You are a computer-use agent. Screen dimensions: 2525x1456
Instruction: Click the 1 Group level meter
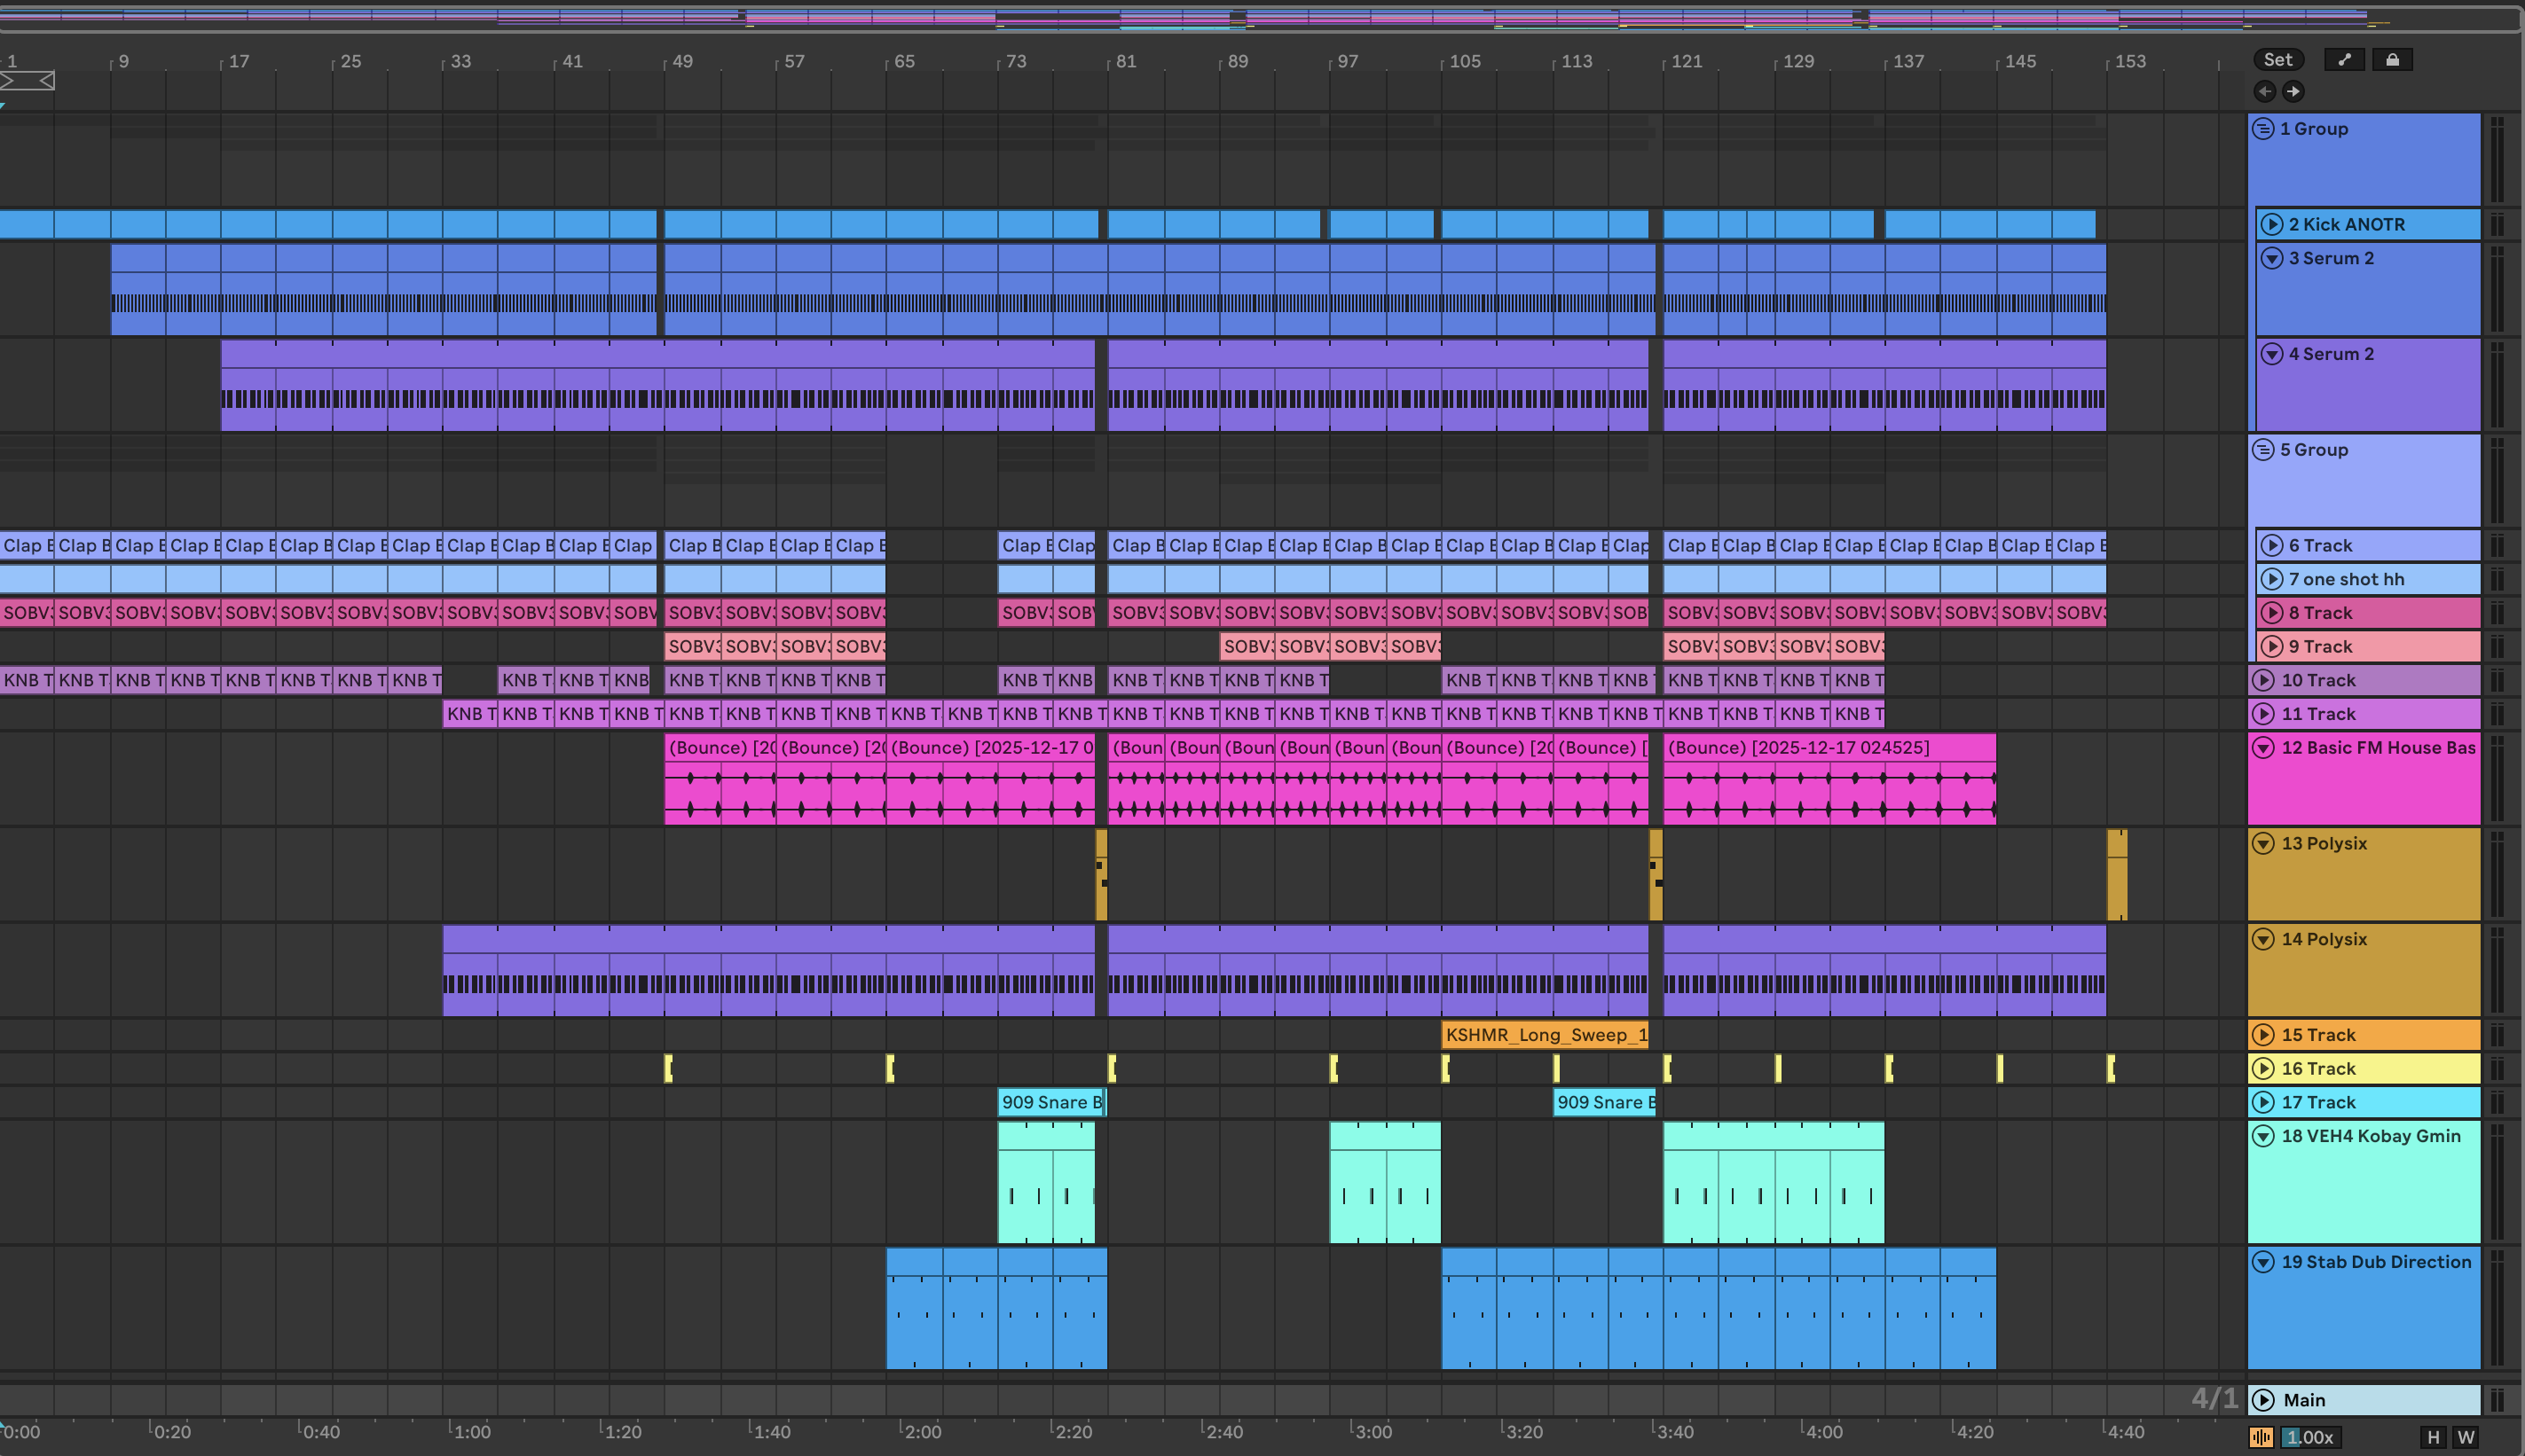[2497, 160]
